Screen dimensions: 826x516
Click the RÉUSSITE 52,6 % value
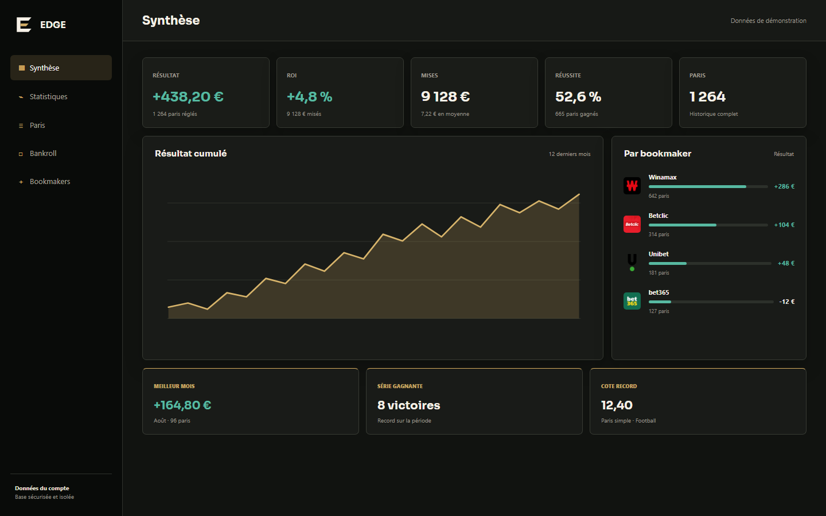tap(578, 97)
